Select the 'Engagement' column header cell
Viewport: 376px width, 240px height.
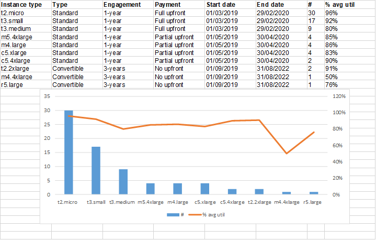(x=128, y=5)
